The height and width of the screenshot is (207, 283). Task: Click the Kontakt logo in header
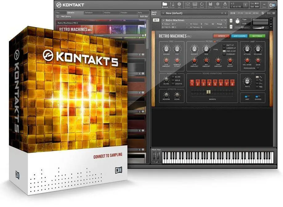70,5
